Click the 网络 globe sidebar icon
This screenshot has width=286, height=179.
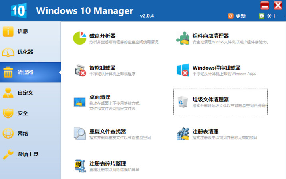8,133
